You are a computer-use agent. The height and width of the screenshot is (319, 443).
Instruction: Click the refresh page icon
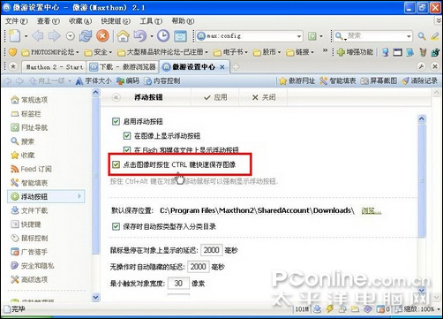tap(86, 36)
